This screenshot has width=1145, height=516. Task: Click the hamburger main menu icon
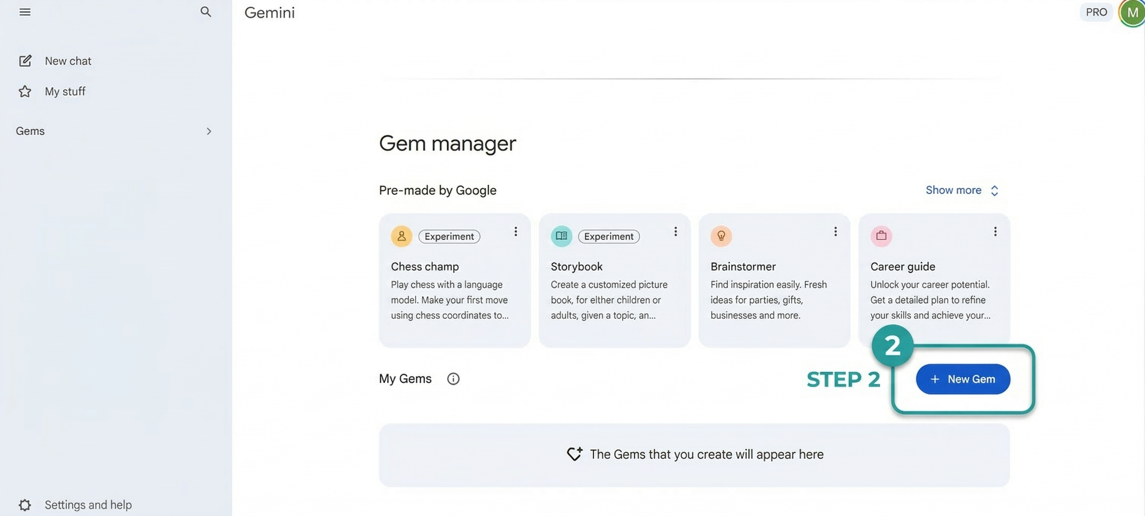tap(25, 12)
